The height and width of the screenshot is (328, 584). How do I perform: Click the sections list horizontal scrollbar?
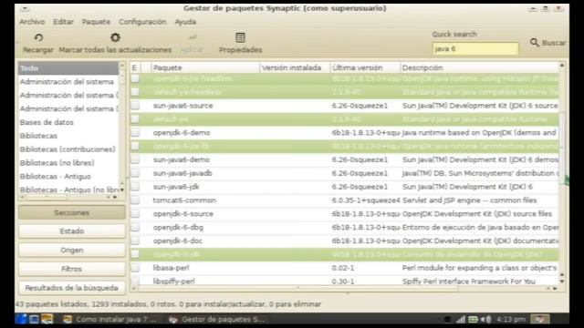tap(47, 197)
